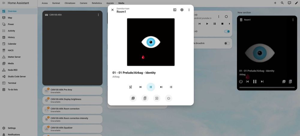
Task: Skip to next track on Room1 card
Action: [x=262, y=81]
